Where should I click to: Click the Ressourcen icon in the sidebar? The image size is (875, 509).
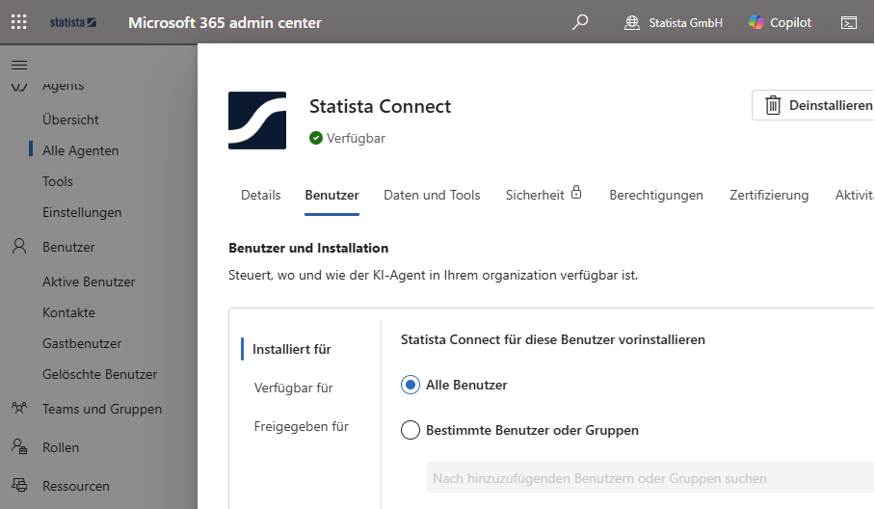[19, 485]
